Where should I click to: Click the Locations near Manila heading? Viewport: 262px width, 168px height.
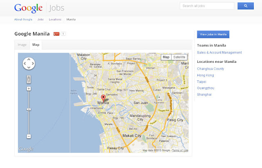tap(217, 62)
